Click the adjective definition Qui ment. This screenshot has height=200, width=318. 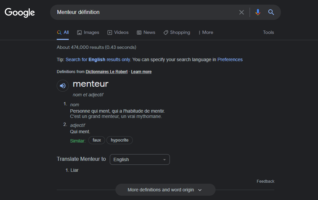[x=80, y=132]
